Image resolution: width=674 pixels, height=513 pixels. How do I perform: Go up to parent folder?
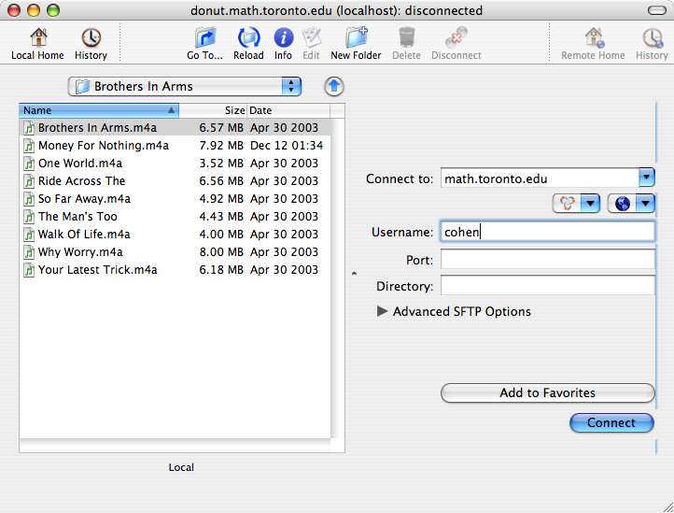334,87
